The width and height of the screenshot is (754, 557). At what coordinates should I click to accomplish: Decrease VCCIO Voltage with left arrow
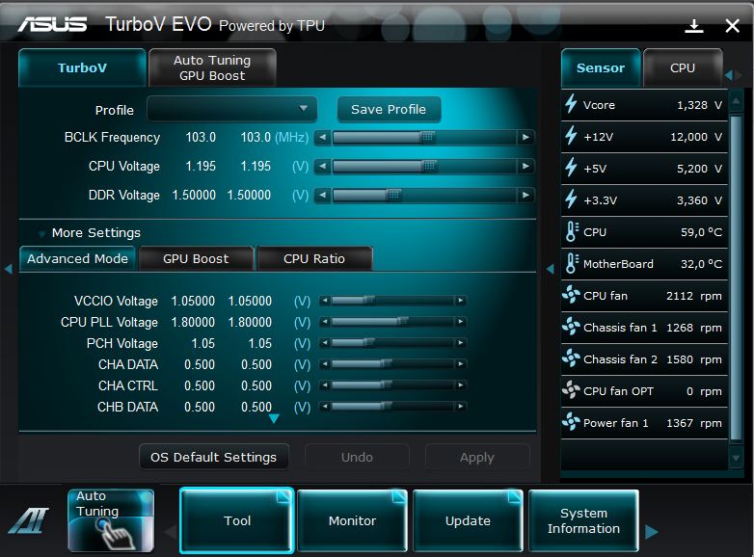tap(325, 301)
